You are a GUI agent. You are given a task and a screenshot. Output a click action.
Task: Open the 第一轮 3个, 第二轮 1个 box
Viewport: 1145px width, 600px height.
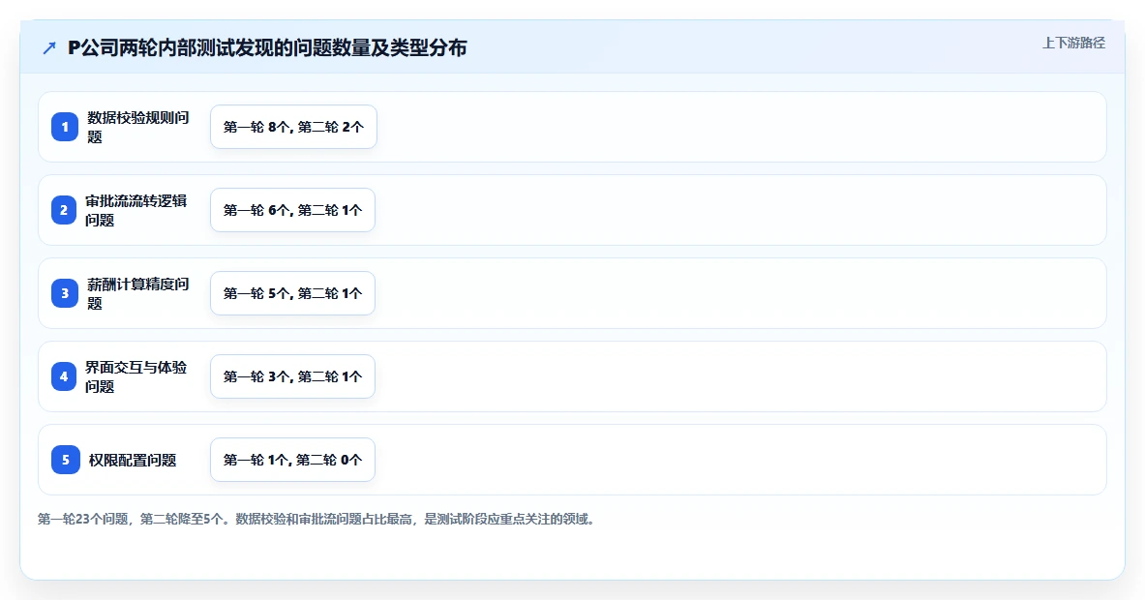click(293, 376)
